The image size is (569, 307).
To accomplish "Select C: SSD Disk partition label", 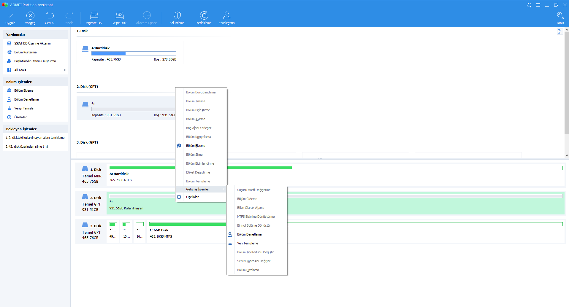I will tap(159, 230).
